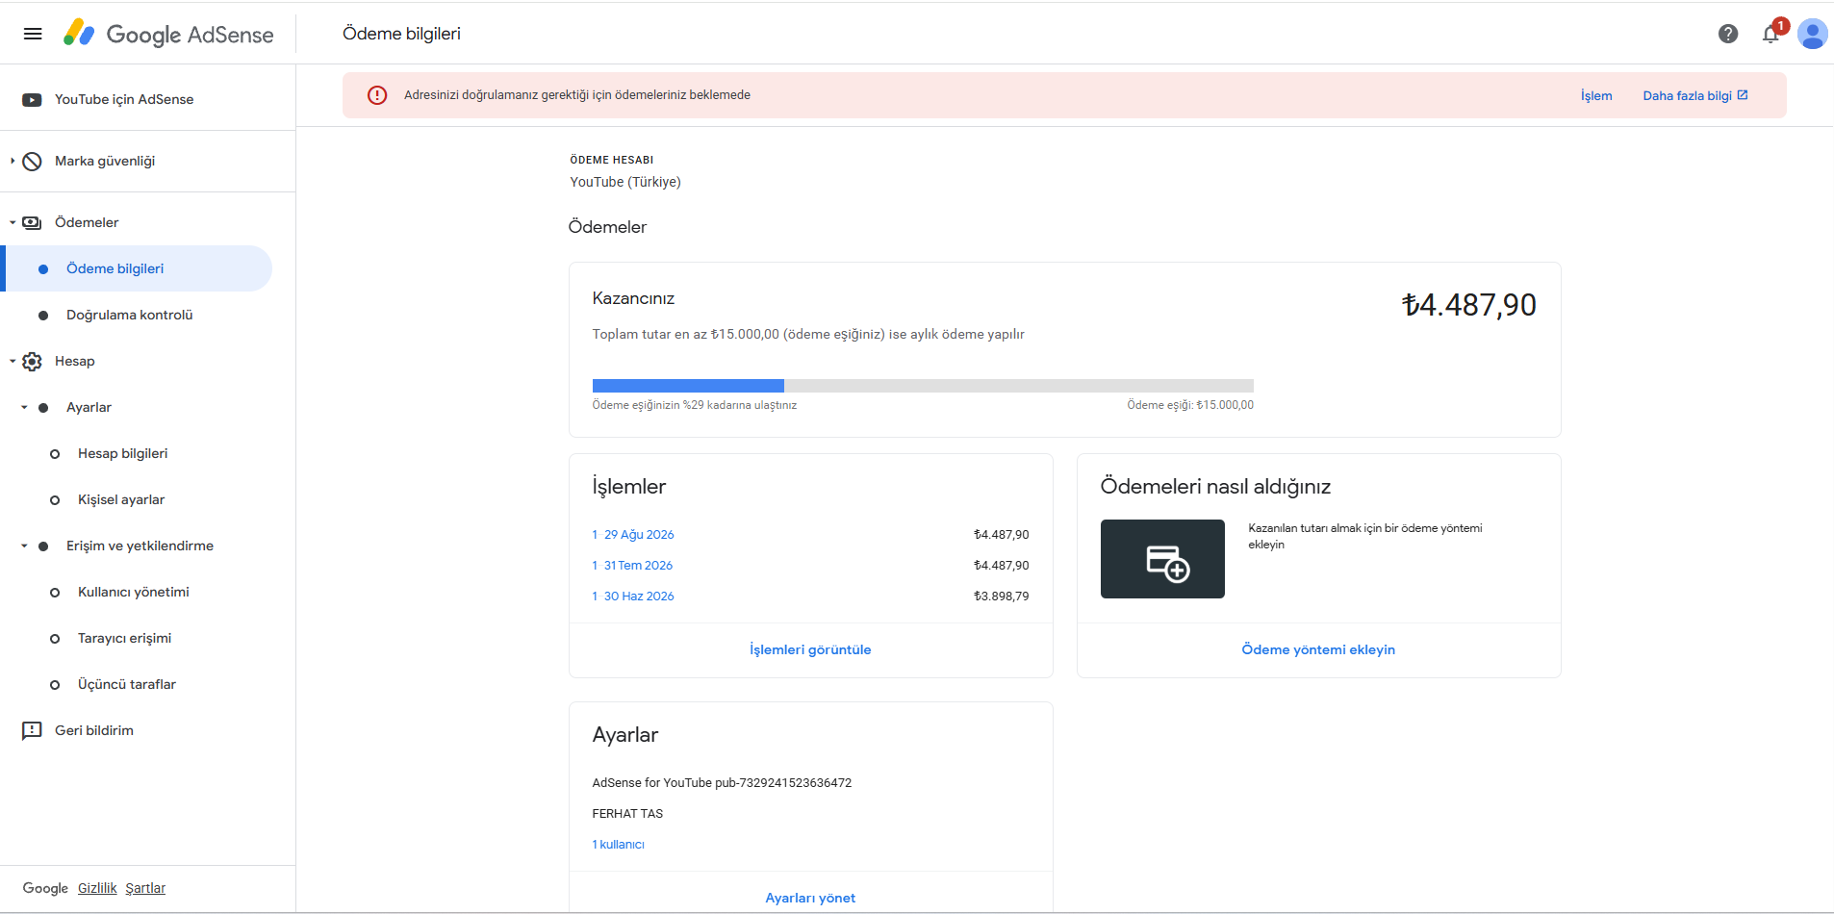The height and width of the screenshot is (914, 1834).
Task: Collapse the Ödemeler section arrow
Action: pos(13,223)
